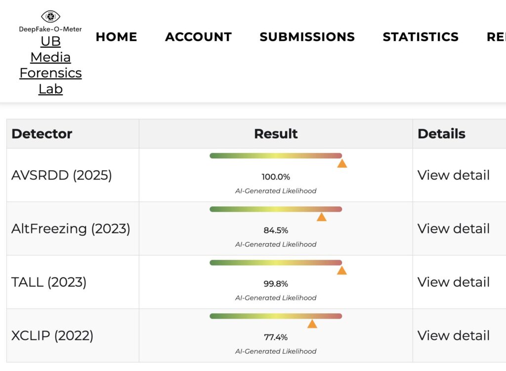The image size is (506, 371).
Task: Click the TALL orange triangle marker
Action: [341, 270]
